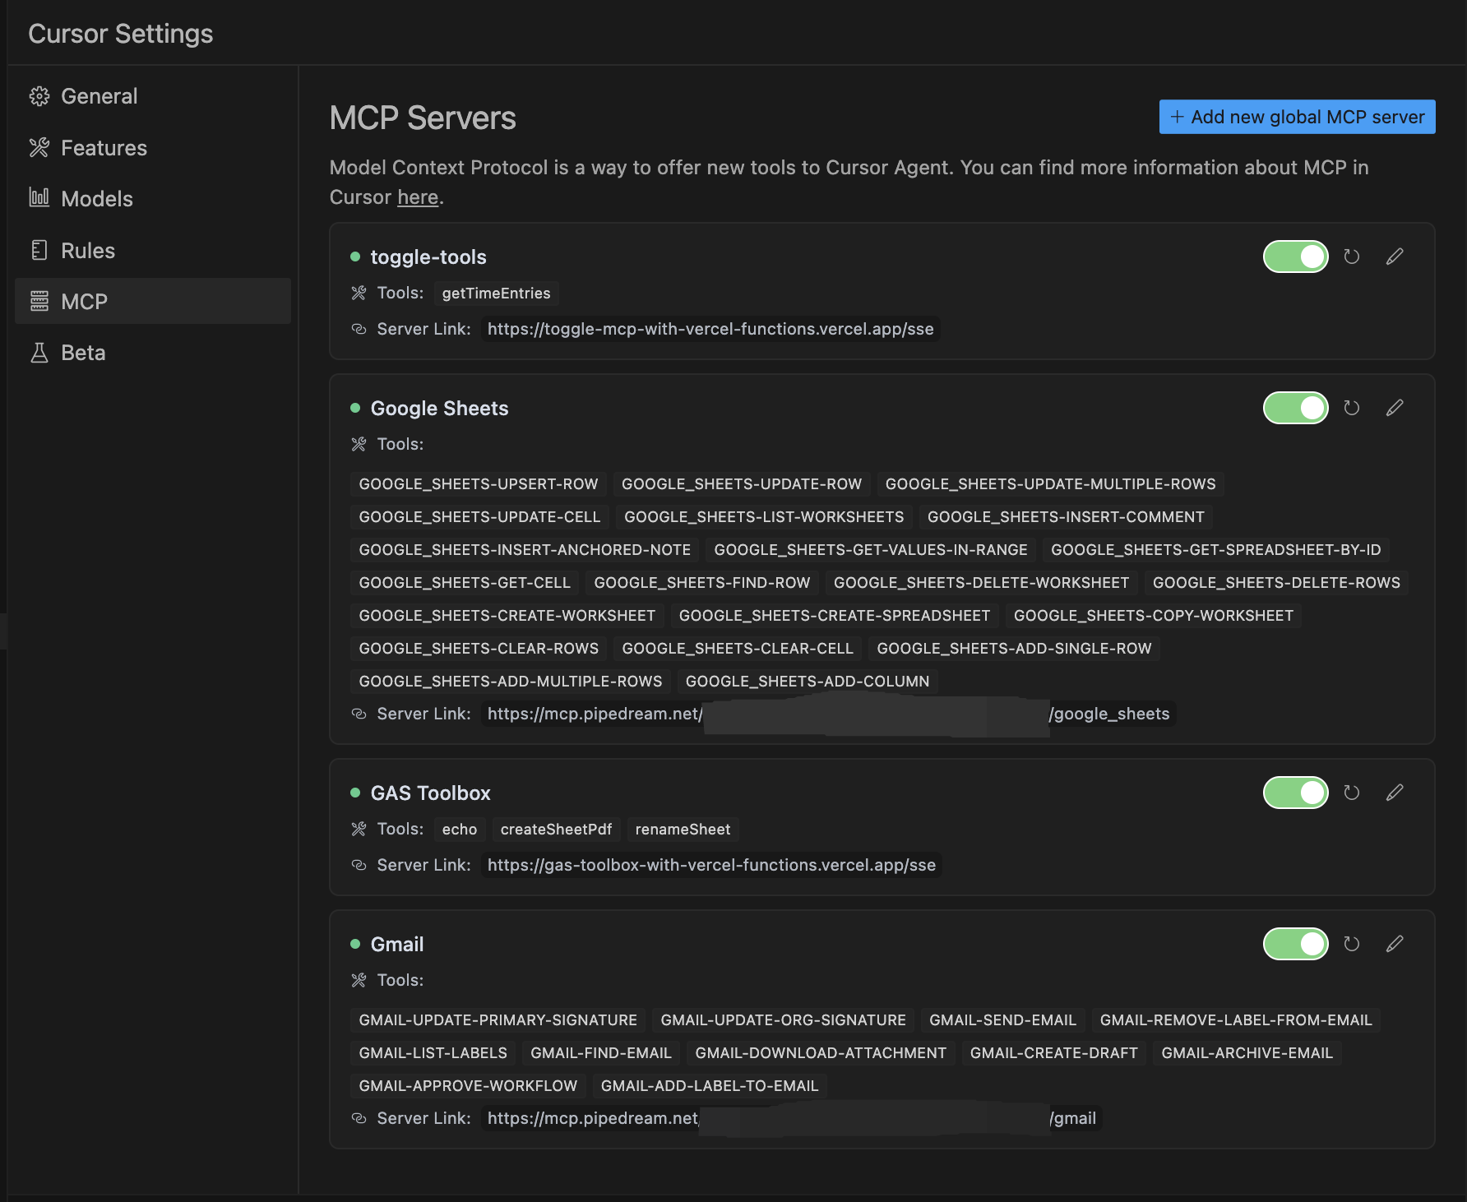Turn off the Google Sheets server
This screenshot has width=1467, height=1202.
point(1295,408)
